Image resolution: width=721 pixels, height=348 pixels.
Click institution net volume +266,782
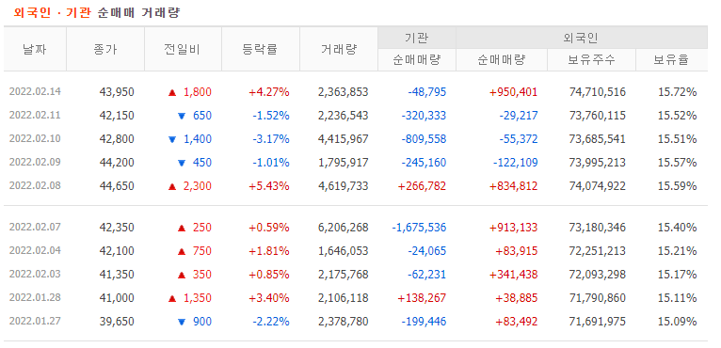pyautogui.click(x=422, y=186)
